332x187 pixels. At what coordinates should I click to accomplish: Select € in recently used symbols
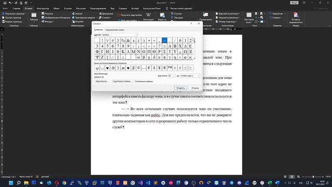click(x=149, y=68)
